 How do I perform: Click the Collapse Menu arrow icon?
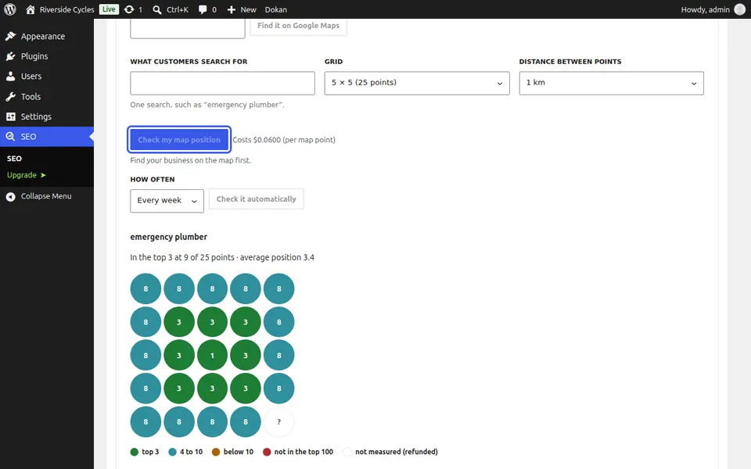tap(10, 196)
